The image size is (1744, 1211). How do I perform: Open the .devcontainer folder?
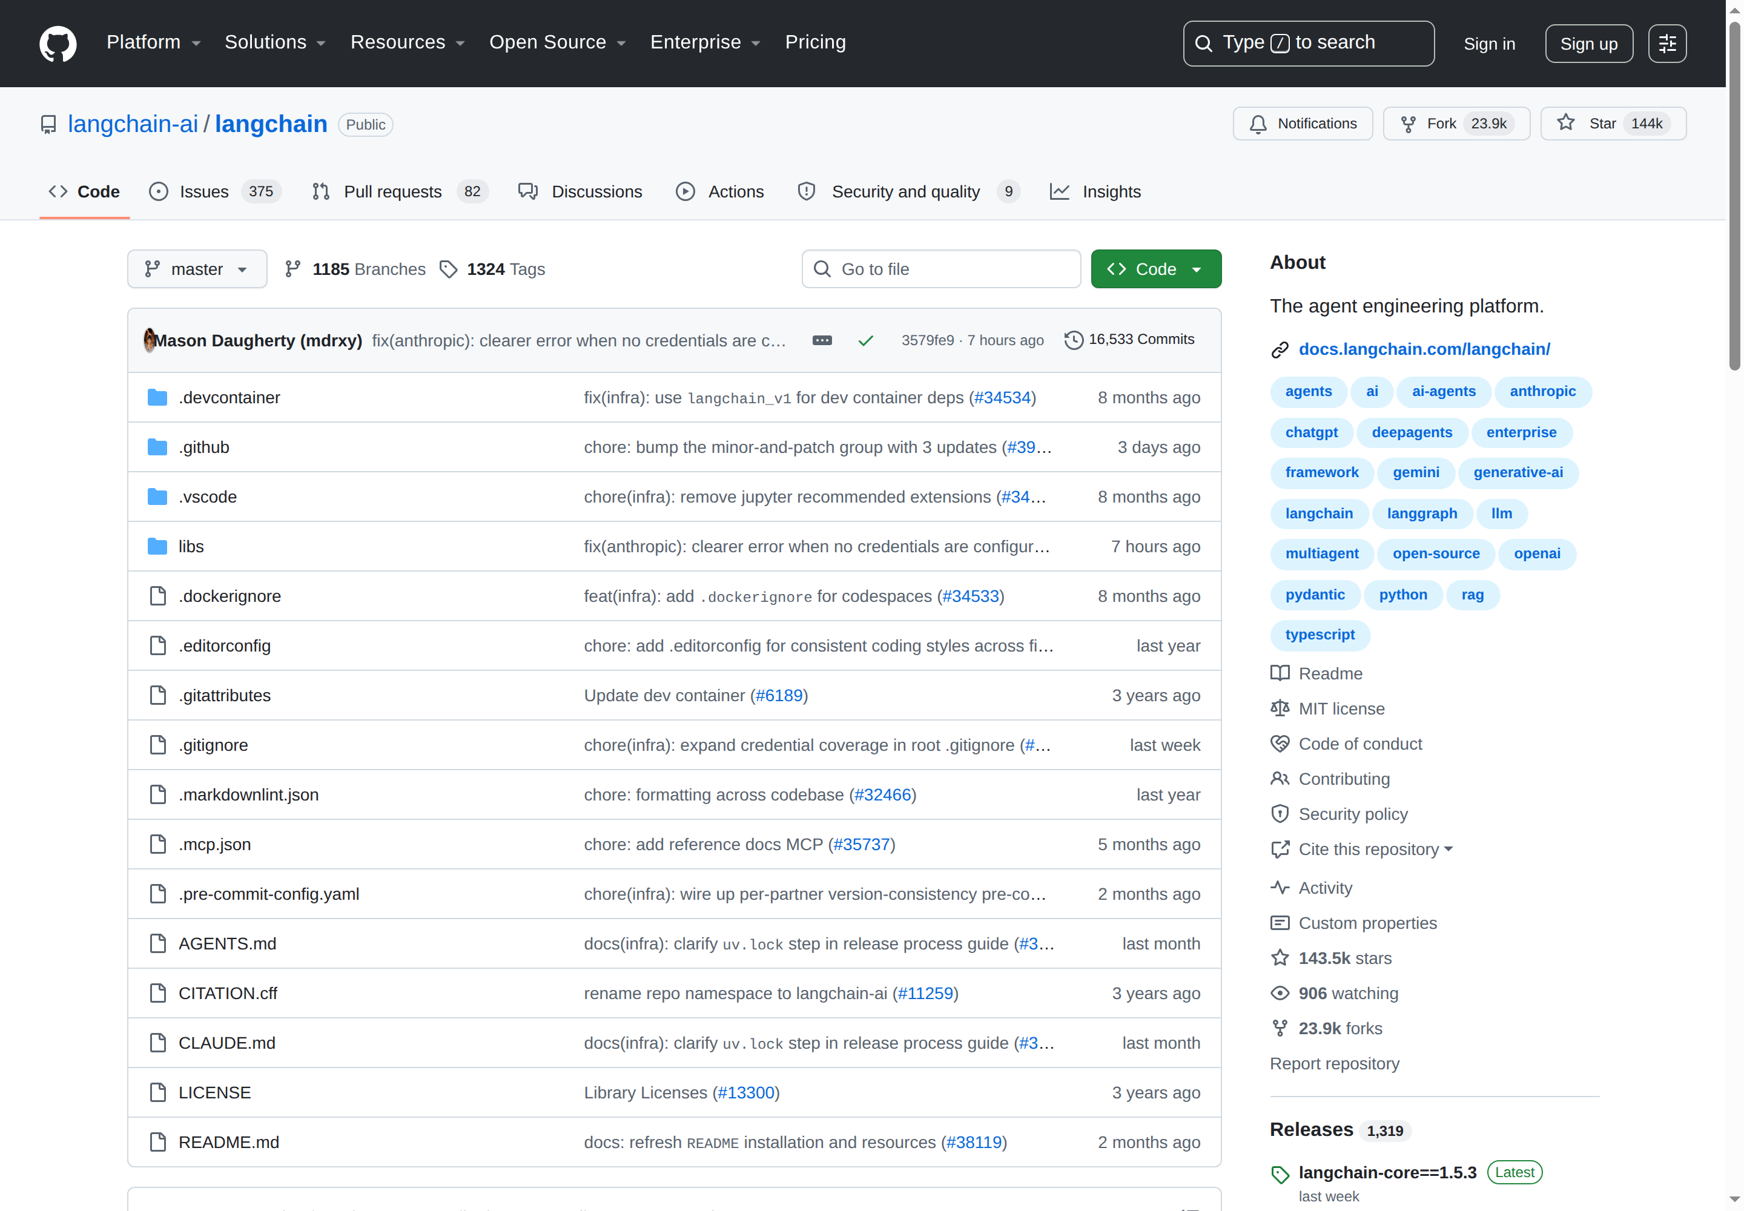pos(229,398)
